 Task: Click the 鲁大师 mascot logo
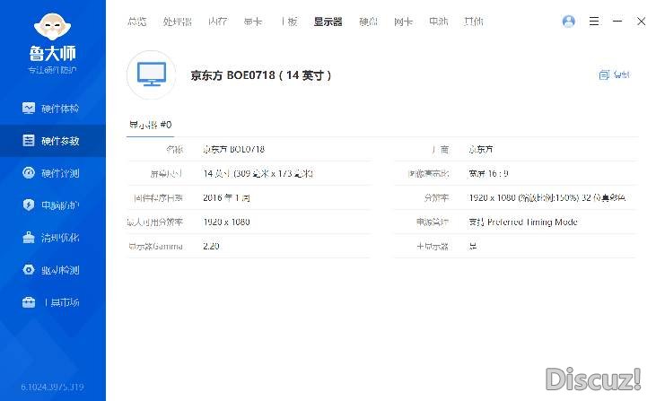pos(52,27)
